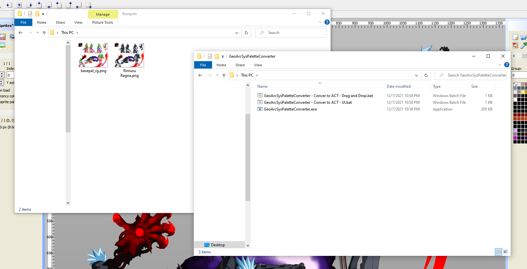
Task: Select the eyedropper color picker tool
Action: 524,45
